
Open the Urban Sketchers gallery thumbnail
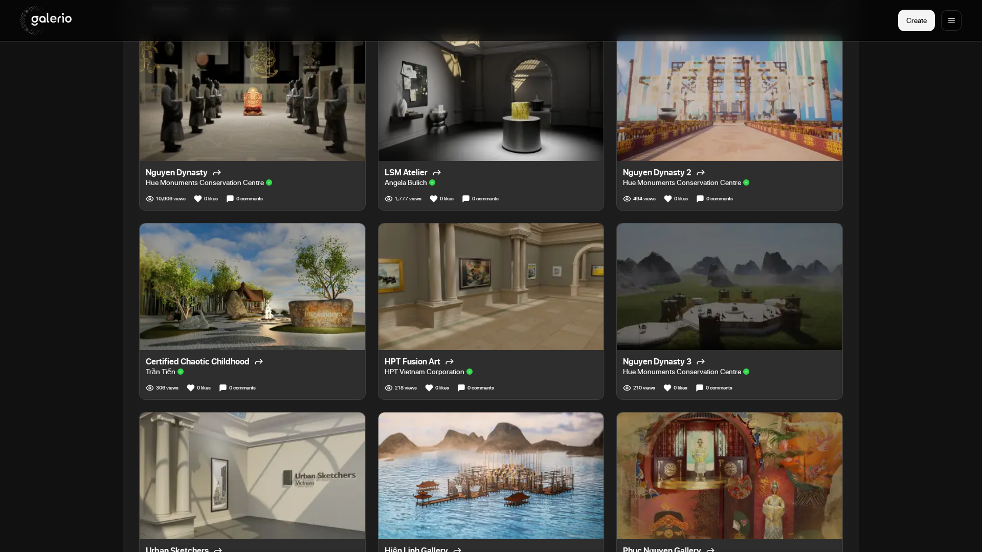[252, 475]
